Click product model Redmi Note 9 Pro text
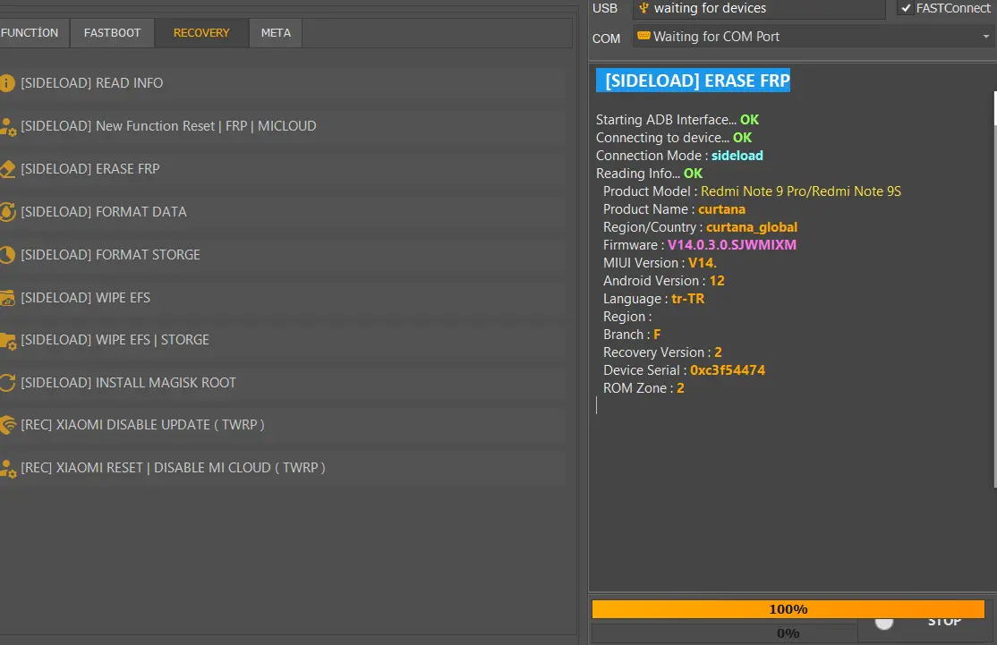This screenshot has width=997, height=645. 800,192
